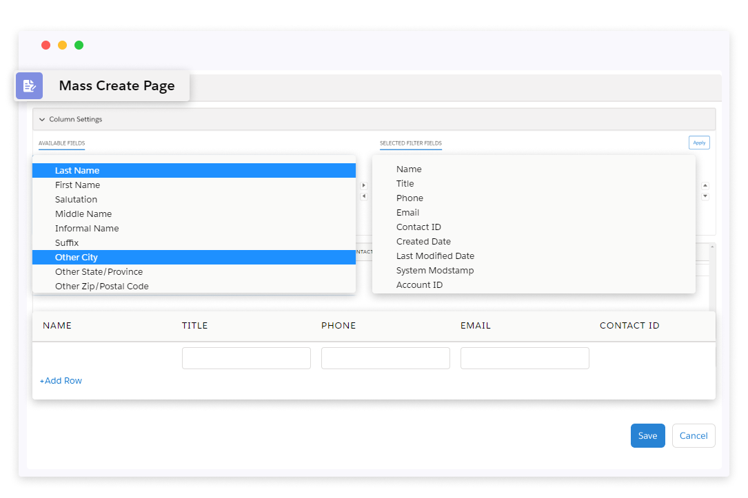The image size is (748, 498).
Task: Click the move-left arrow between field lists
Action: 364,196
